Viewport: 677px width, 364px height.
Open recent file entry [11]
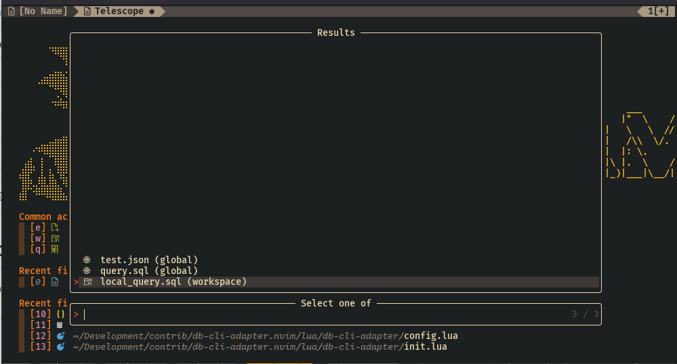click(x=41, y=325)
